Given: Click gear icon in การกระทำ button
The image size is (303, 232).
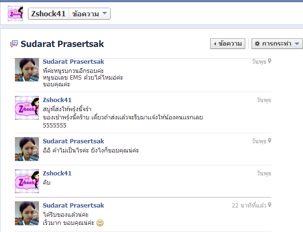Looking at the screenshot, I should 257,44.
